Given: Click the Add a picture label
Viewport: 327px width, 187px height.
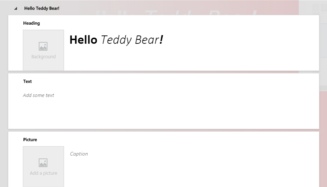Looking at the screenshot, I should point(43,173).
